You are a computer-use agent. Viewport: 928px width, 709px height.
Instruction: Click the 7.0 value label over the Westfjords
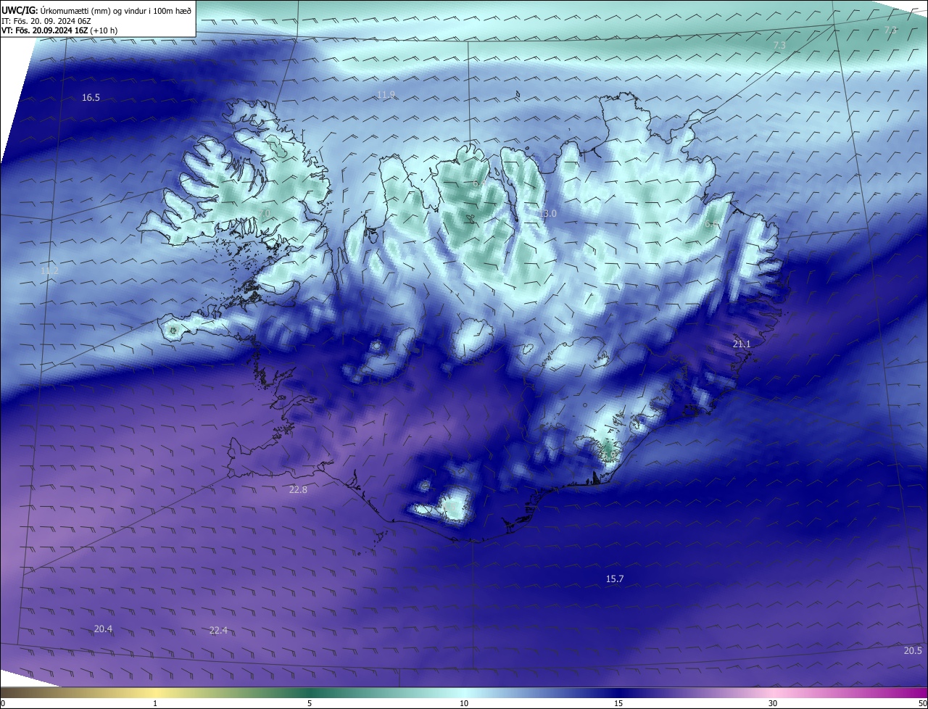click(x=264, y=212)
